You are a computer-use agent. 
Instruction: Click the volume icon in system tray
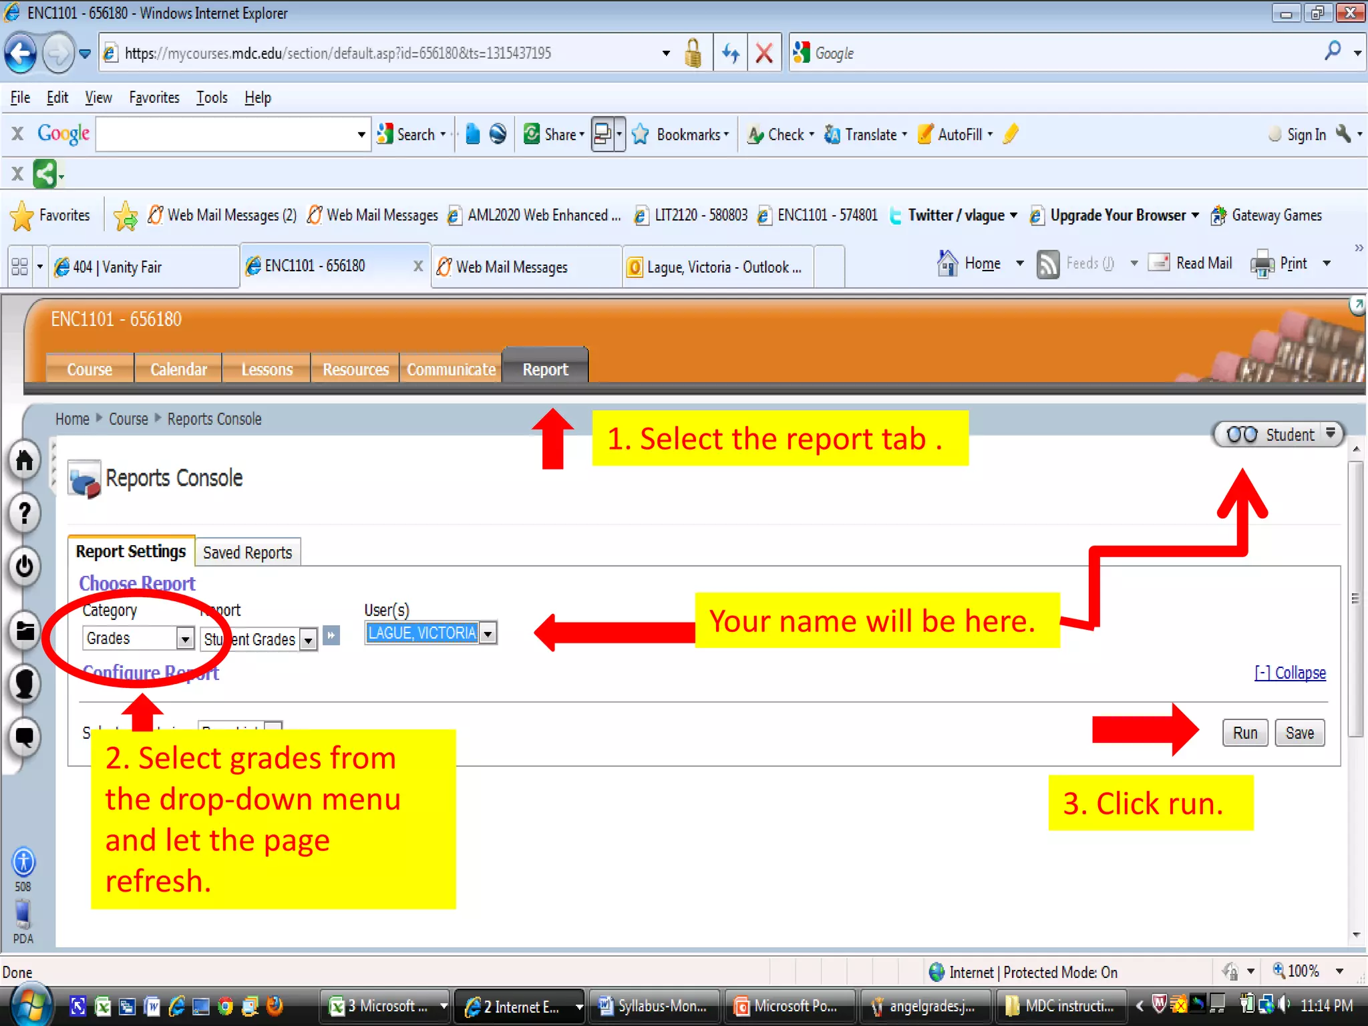pyautogui.click(x=1284, y=1004)
